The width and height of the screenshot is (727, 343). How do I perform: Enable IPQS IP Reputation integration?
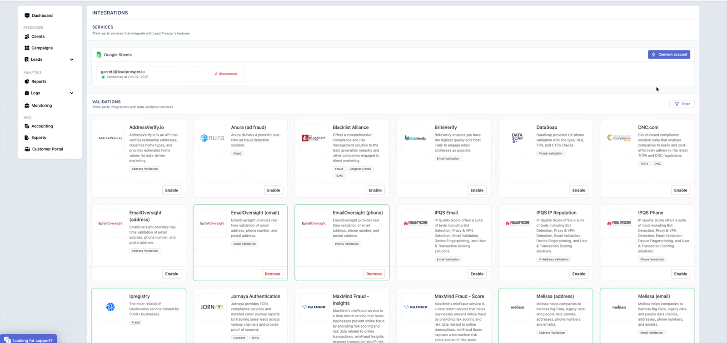[x=578, y=274]
